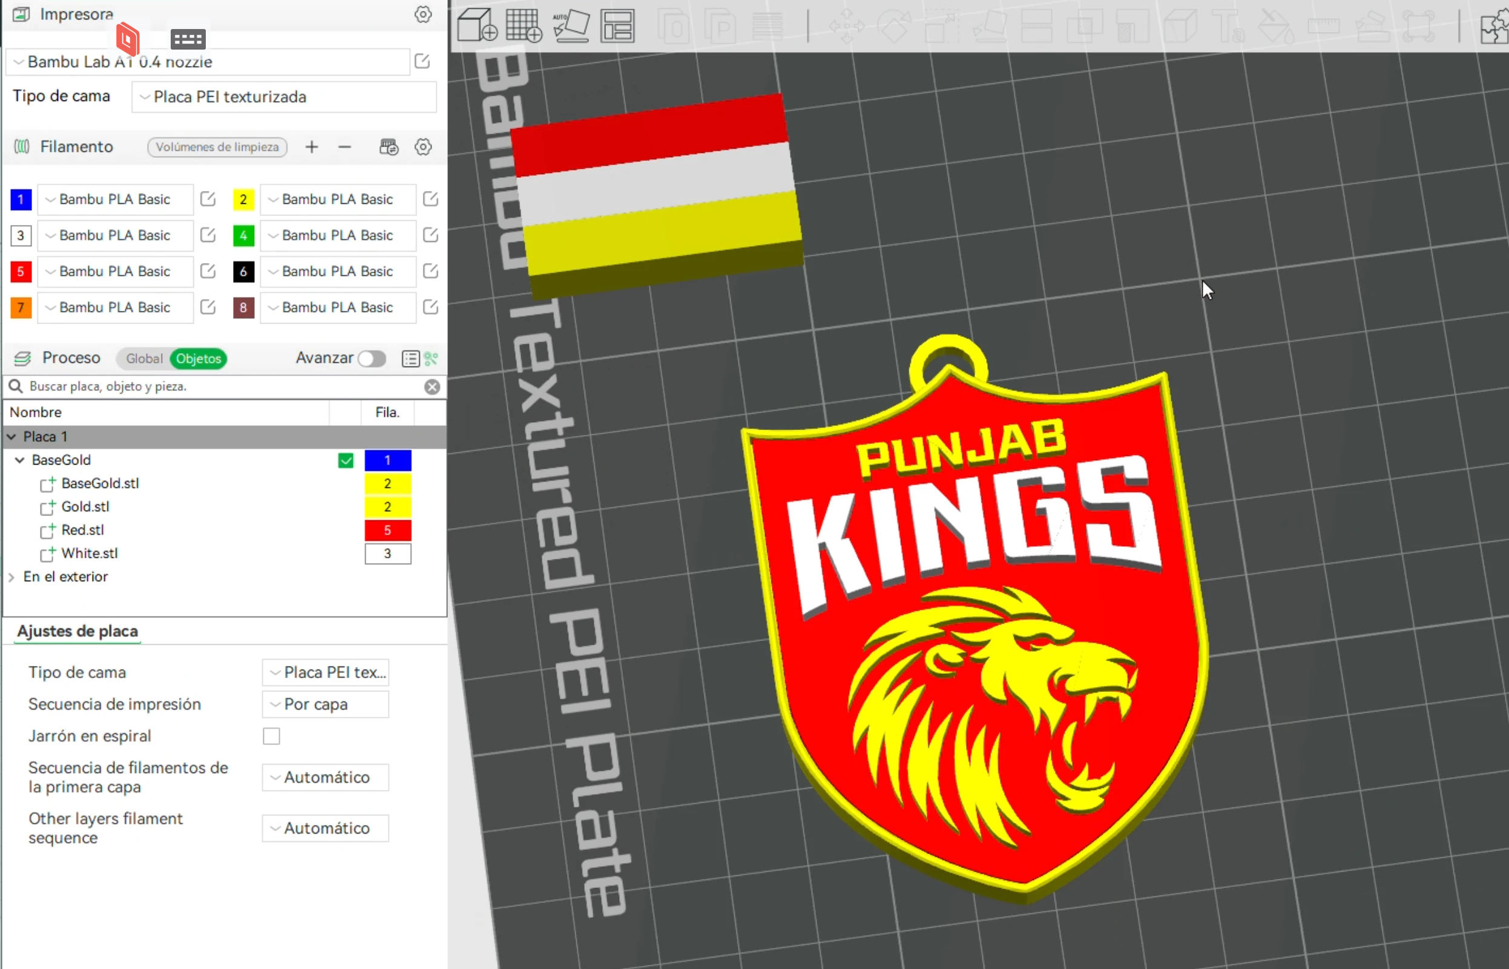
Task: Click the compare presets list icon in Proceso
Action: (410, 359)
